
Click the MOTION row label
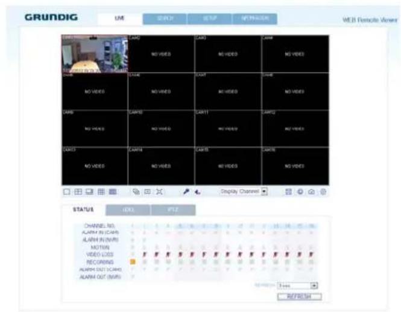pos(100,247)
